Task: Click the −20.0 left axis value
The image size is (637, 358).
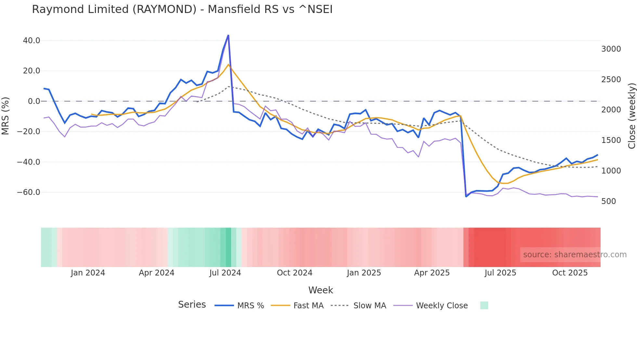Action: (29, 132)
